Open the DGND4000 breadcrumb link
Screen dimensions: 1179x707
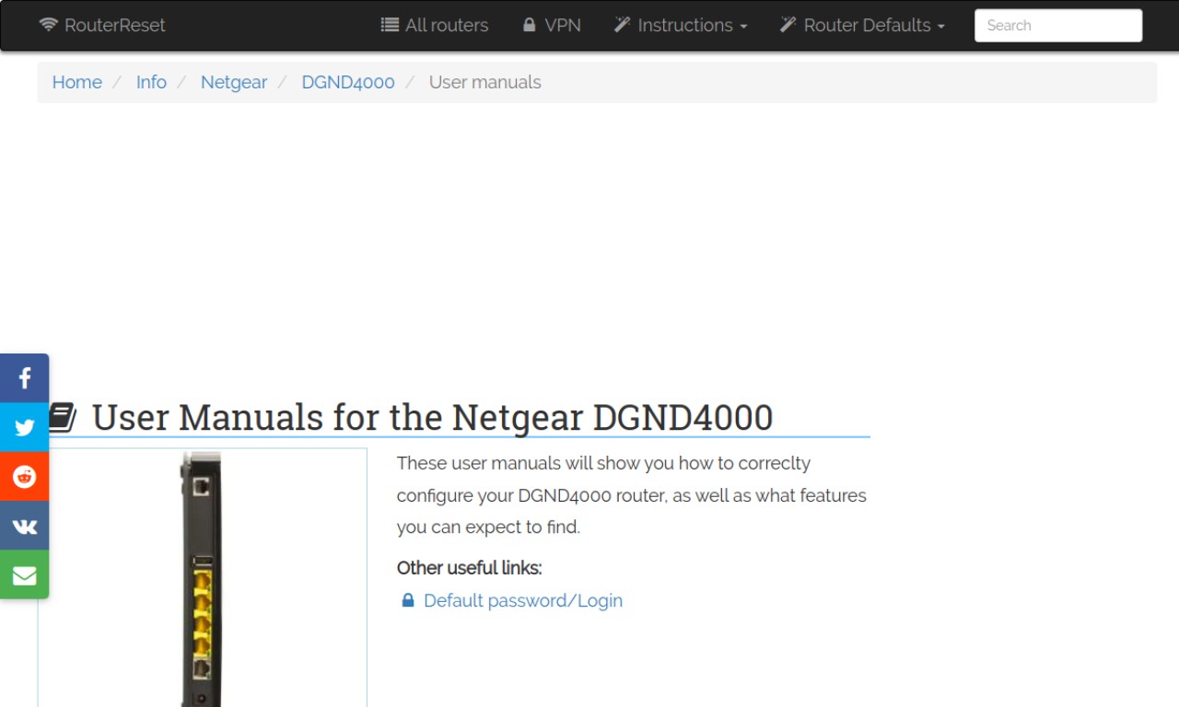click(x=348, y=82)
